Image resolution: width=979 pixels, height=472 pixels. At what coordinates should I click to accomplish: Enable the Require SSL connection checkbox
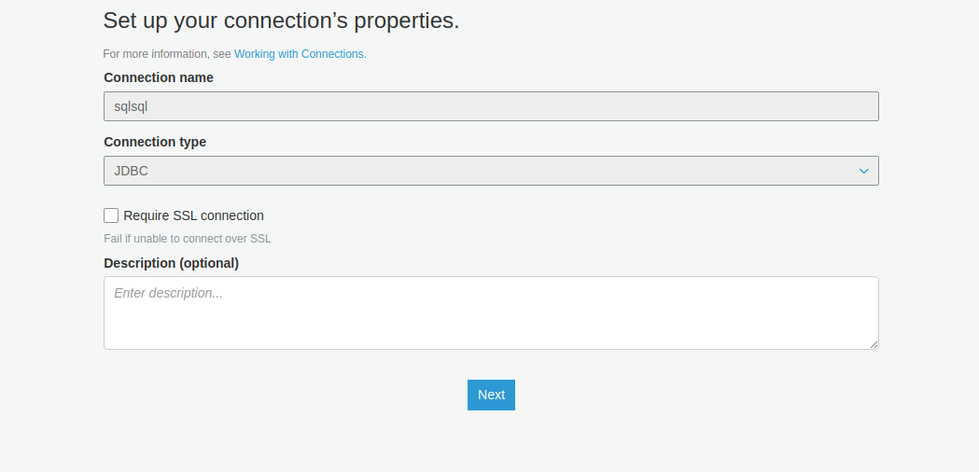pyautogui.click(x=111, y=215)
